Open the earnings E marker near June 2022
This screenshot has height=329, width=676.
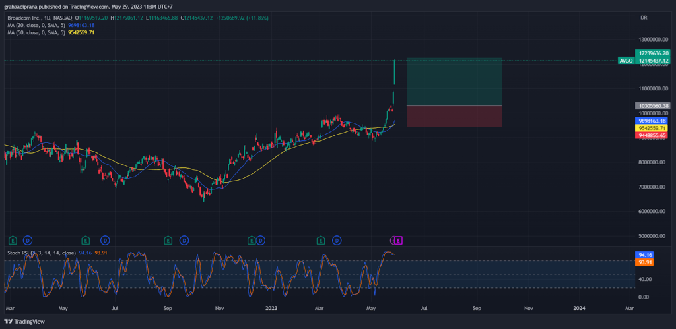pyautogui.click(x=86, y=240)
